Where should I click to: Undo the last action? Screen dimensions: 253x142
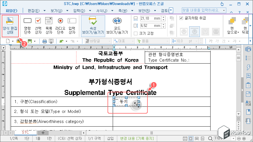click(x=62, y=41)
